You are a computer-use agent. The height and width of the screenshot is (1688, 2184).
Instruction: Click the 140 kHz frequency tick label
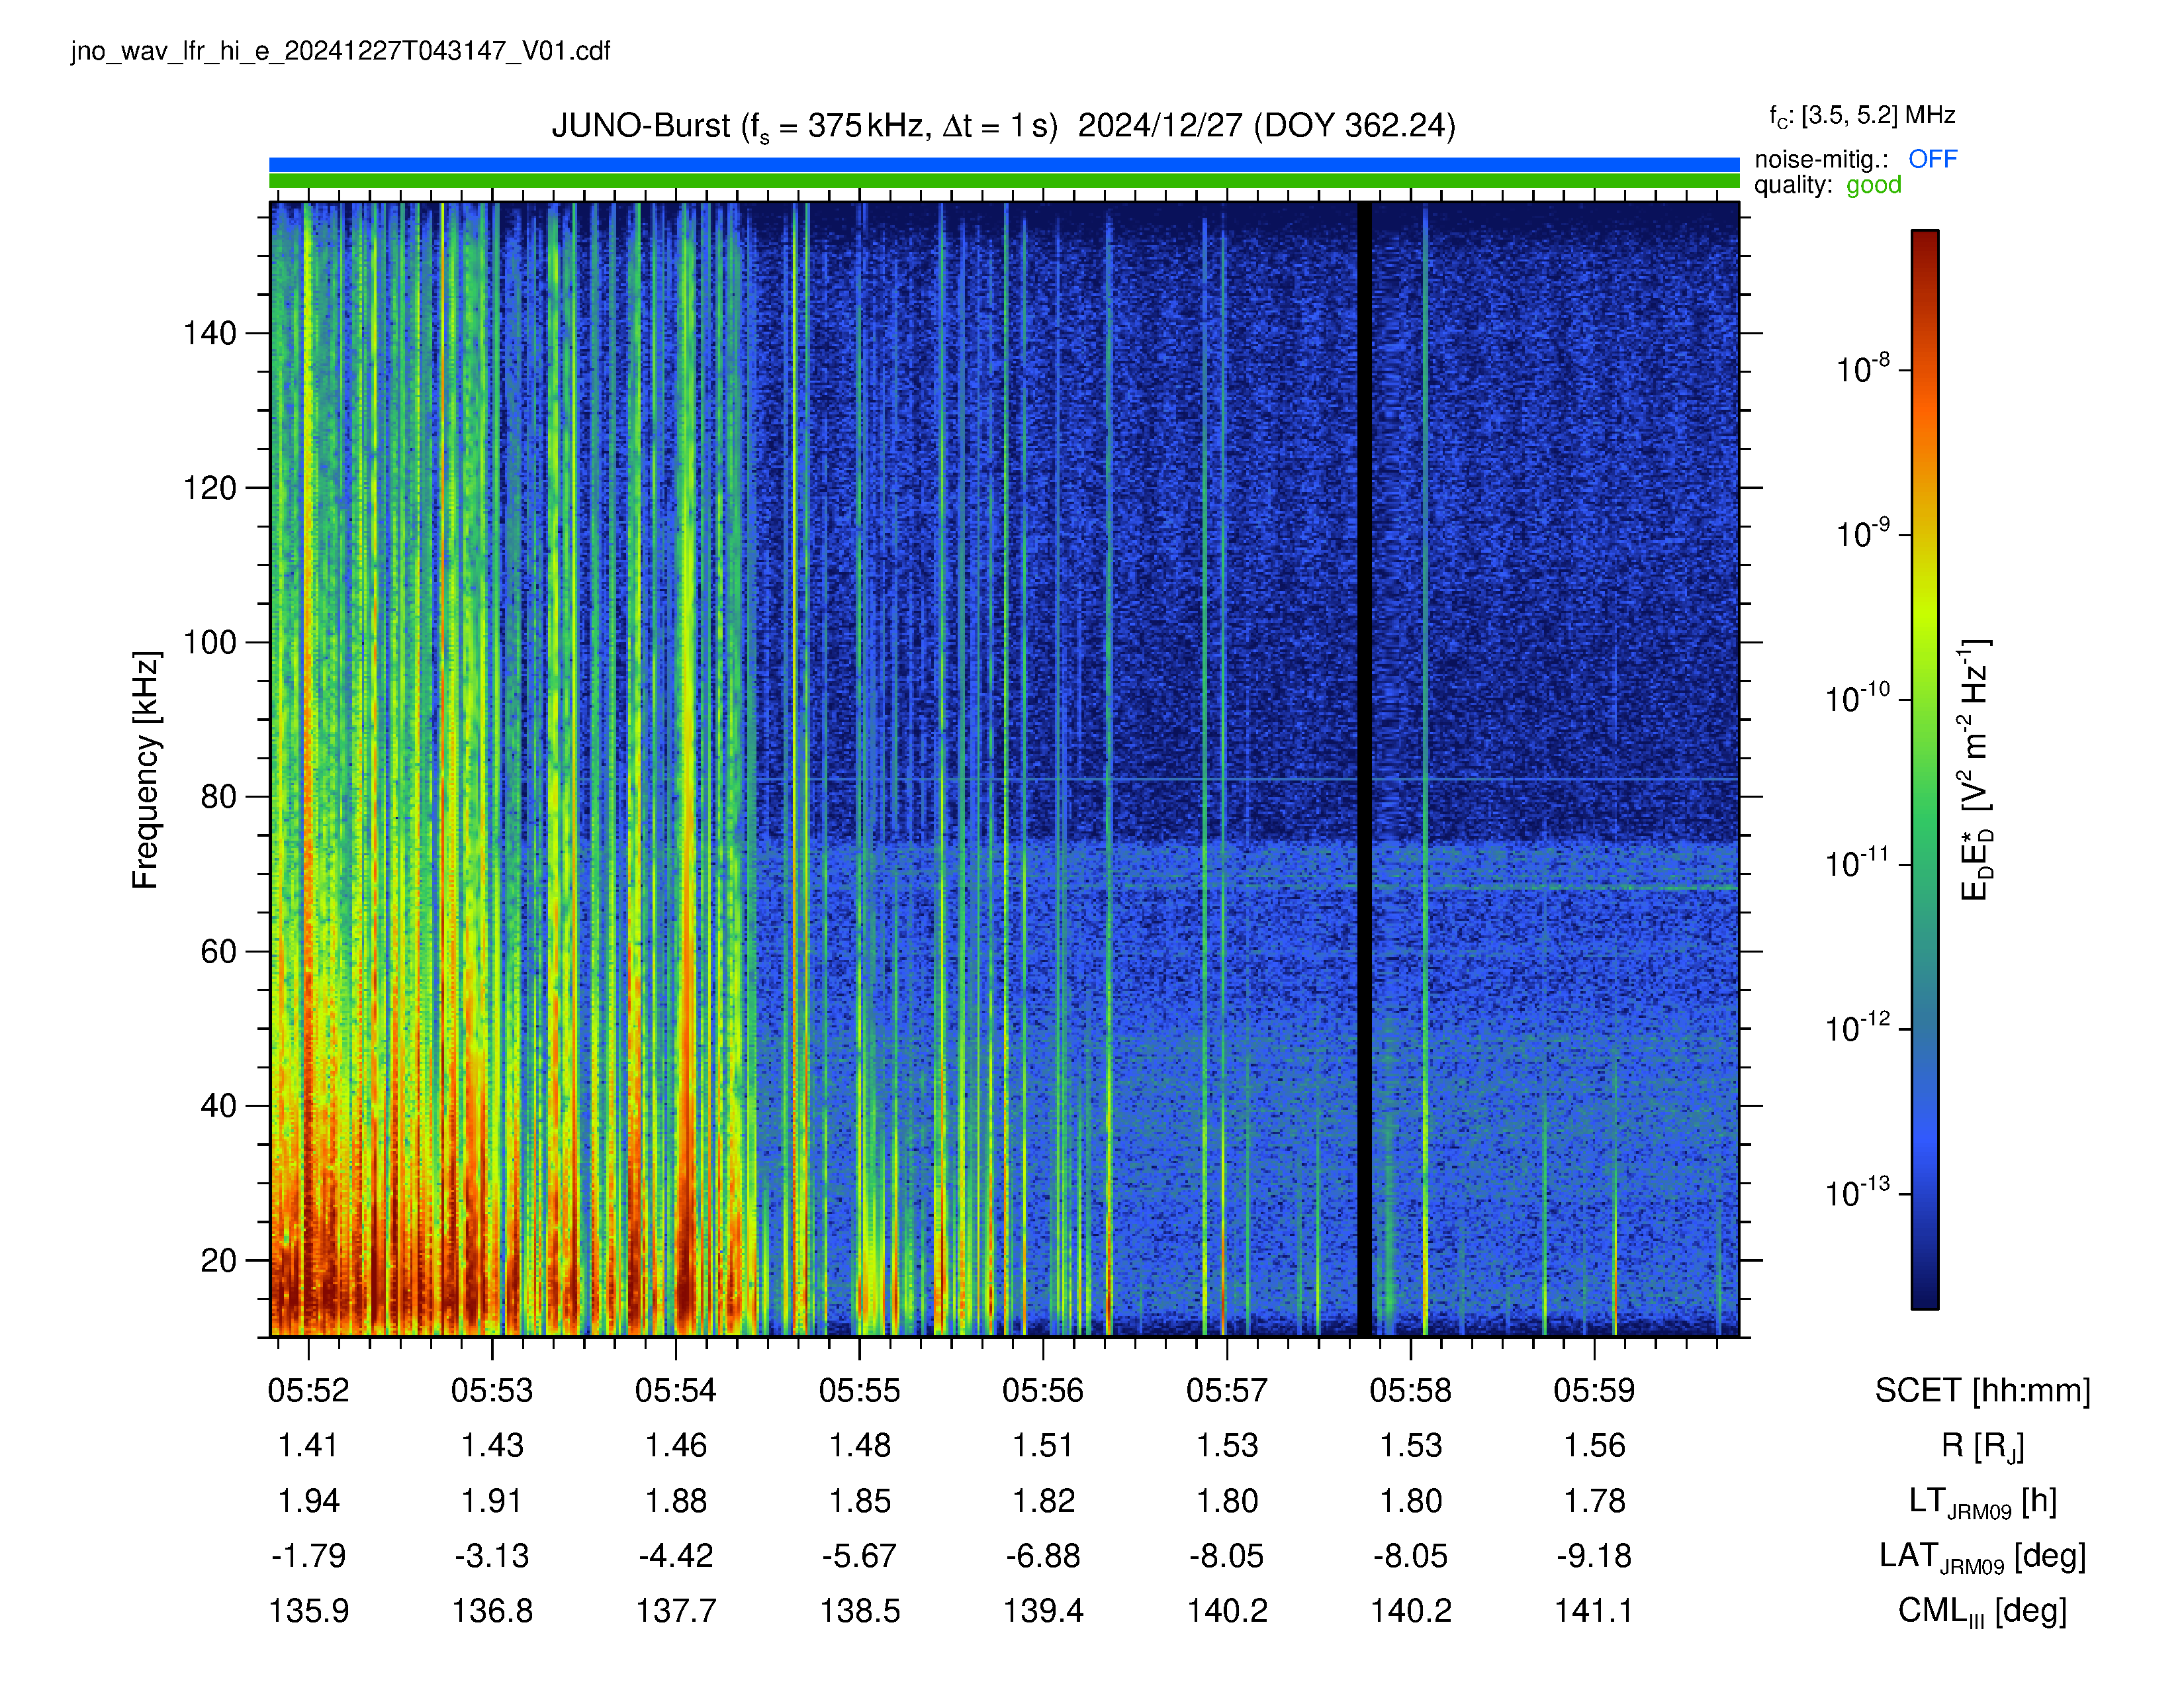209,333
